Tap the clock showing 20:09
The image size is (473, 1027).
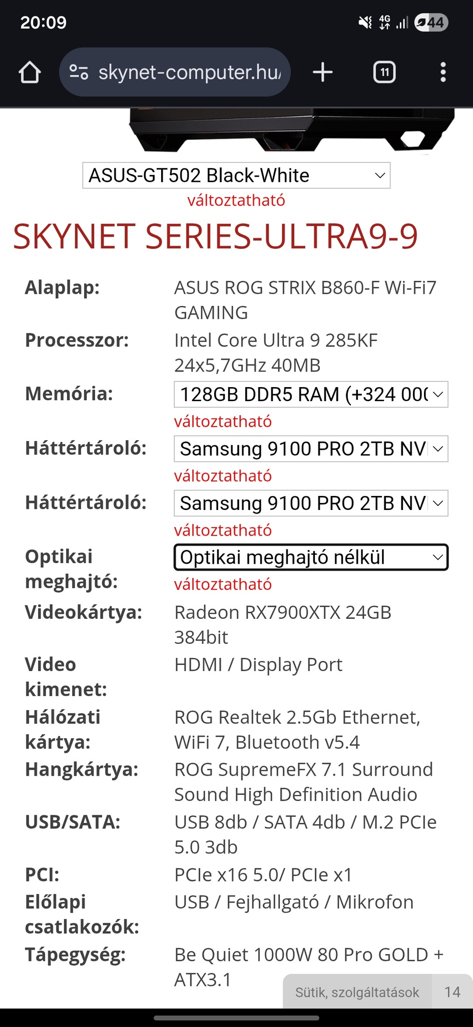pyautogui.click(x=44, y=23)
